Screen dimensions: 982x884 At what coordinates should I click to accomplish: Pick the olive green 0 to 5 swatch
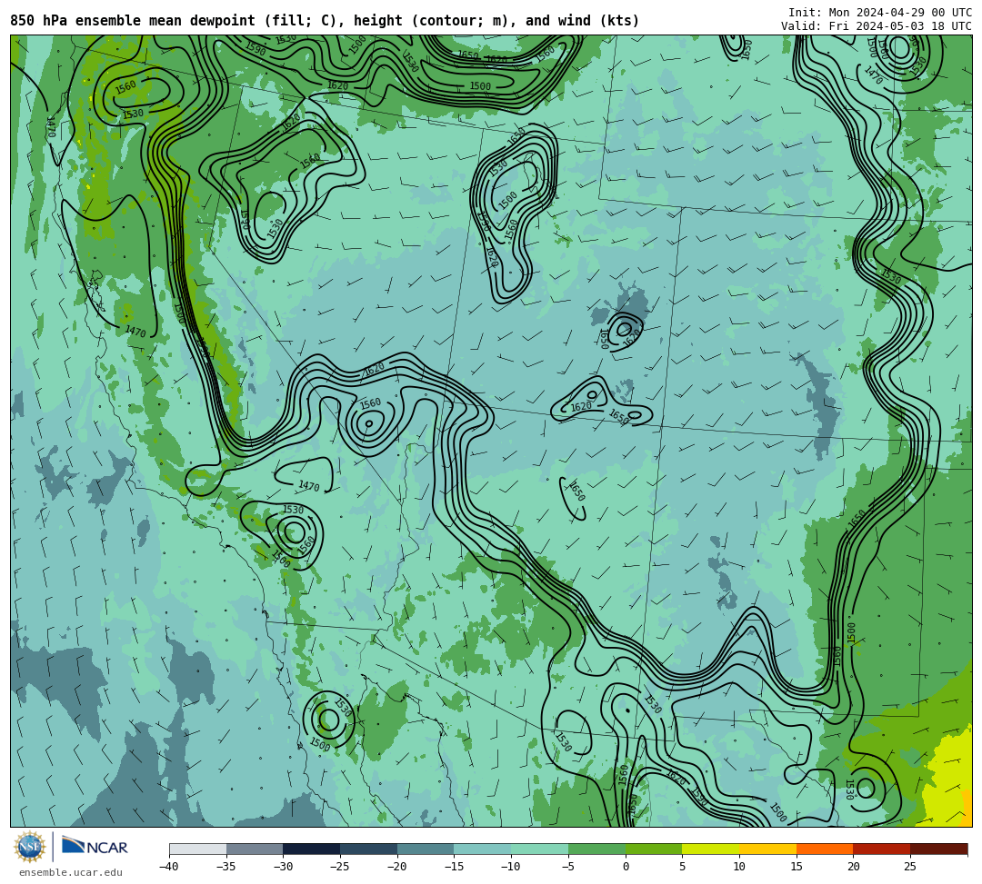(x=654, y=849)
